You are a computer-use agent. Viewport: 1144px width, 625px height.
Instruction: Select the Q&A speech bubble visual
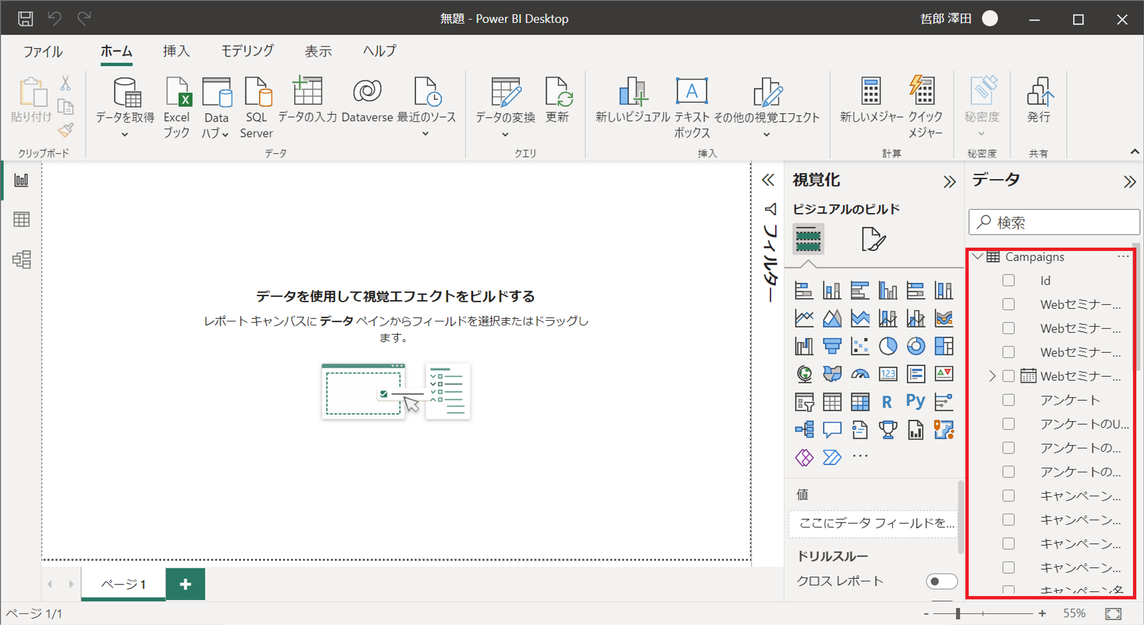point(832,429)
